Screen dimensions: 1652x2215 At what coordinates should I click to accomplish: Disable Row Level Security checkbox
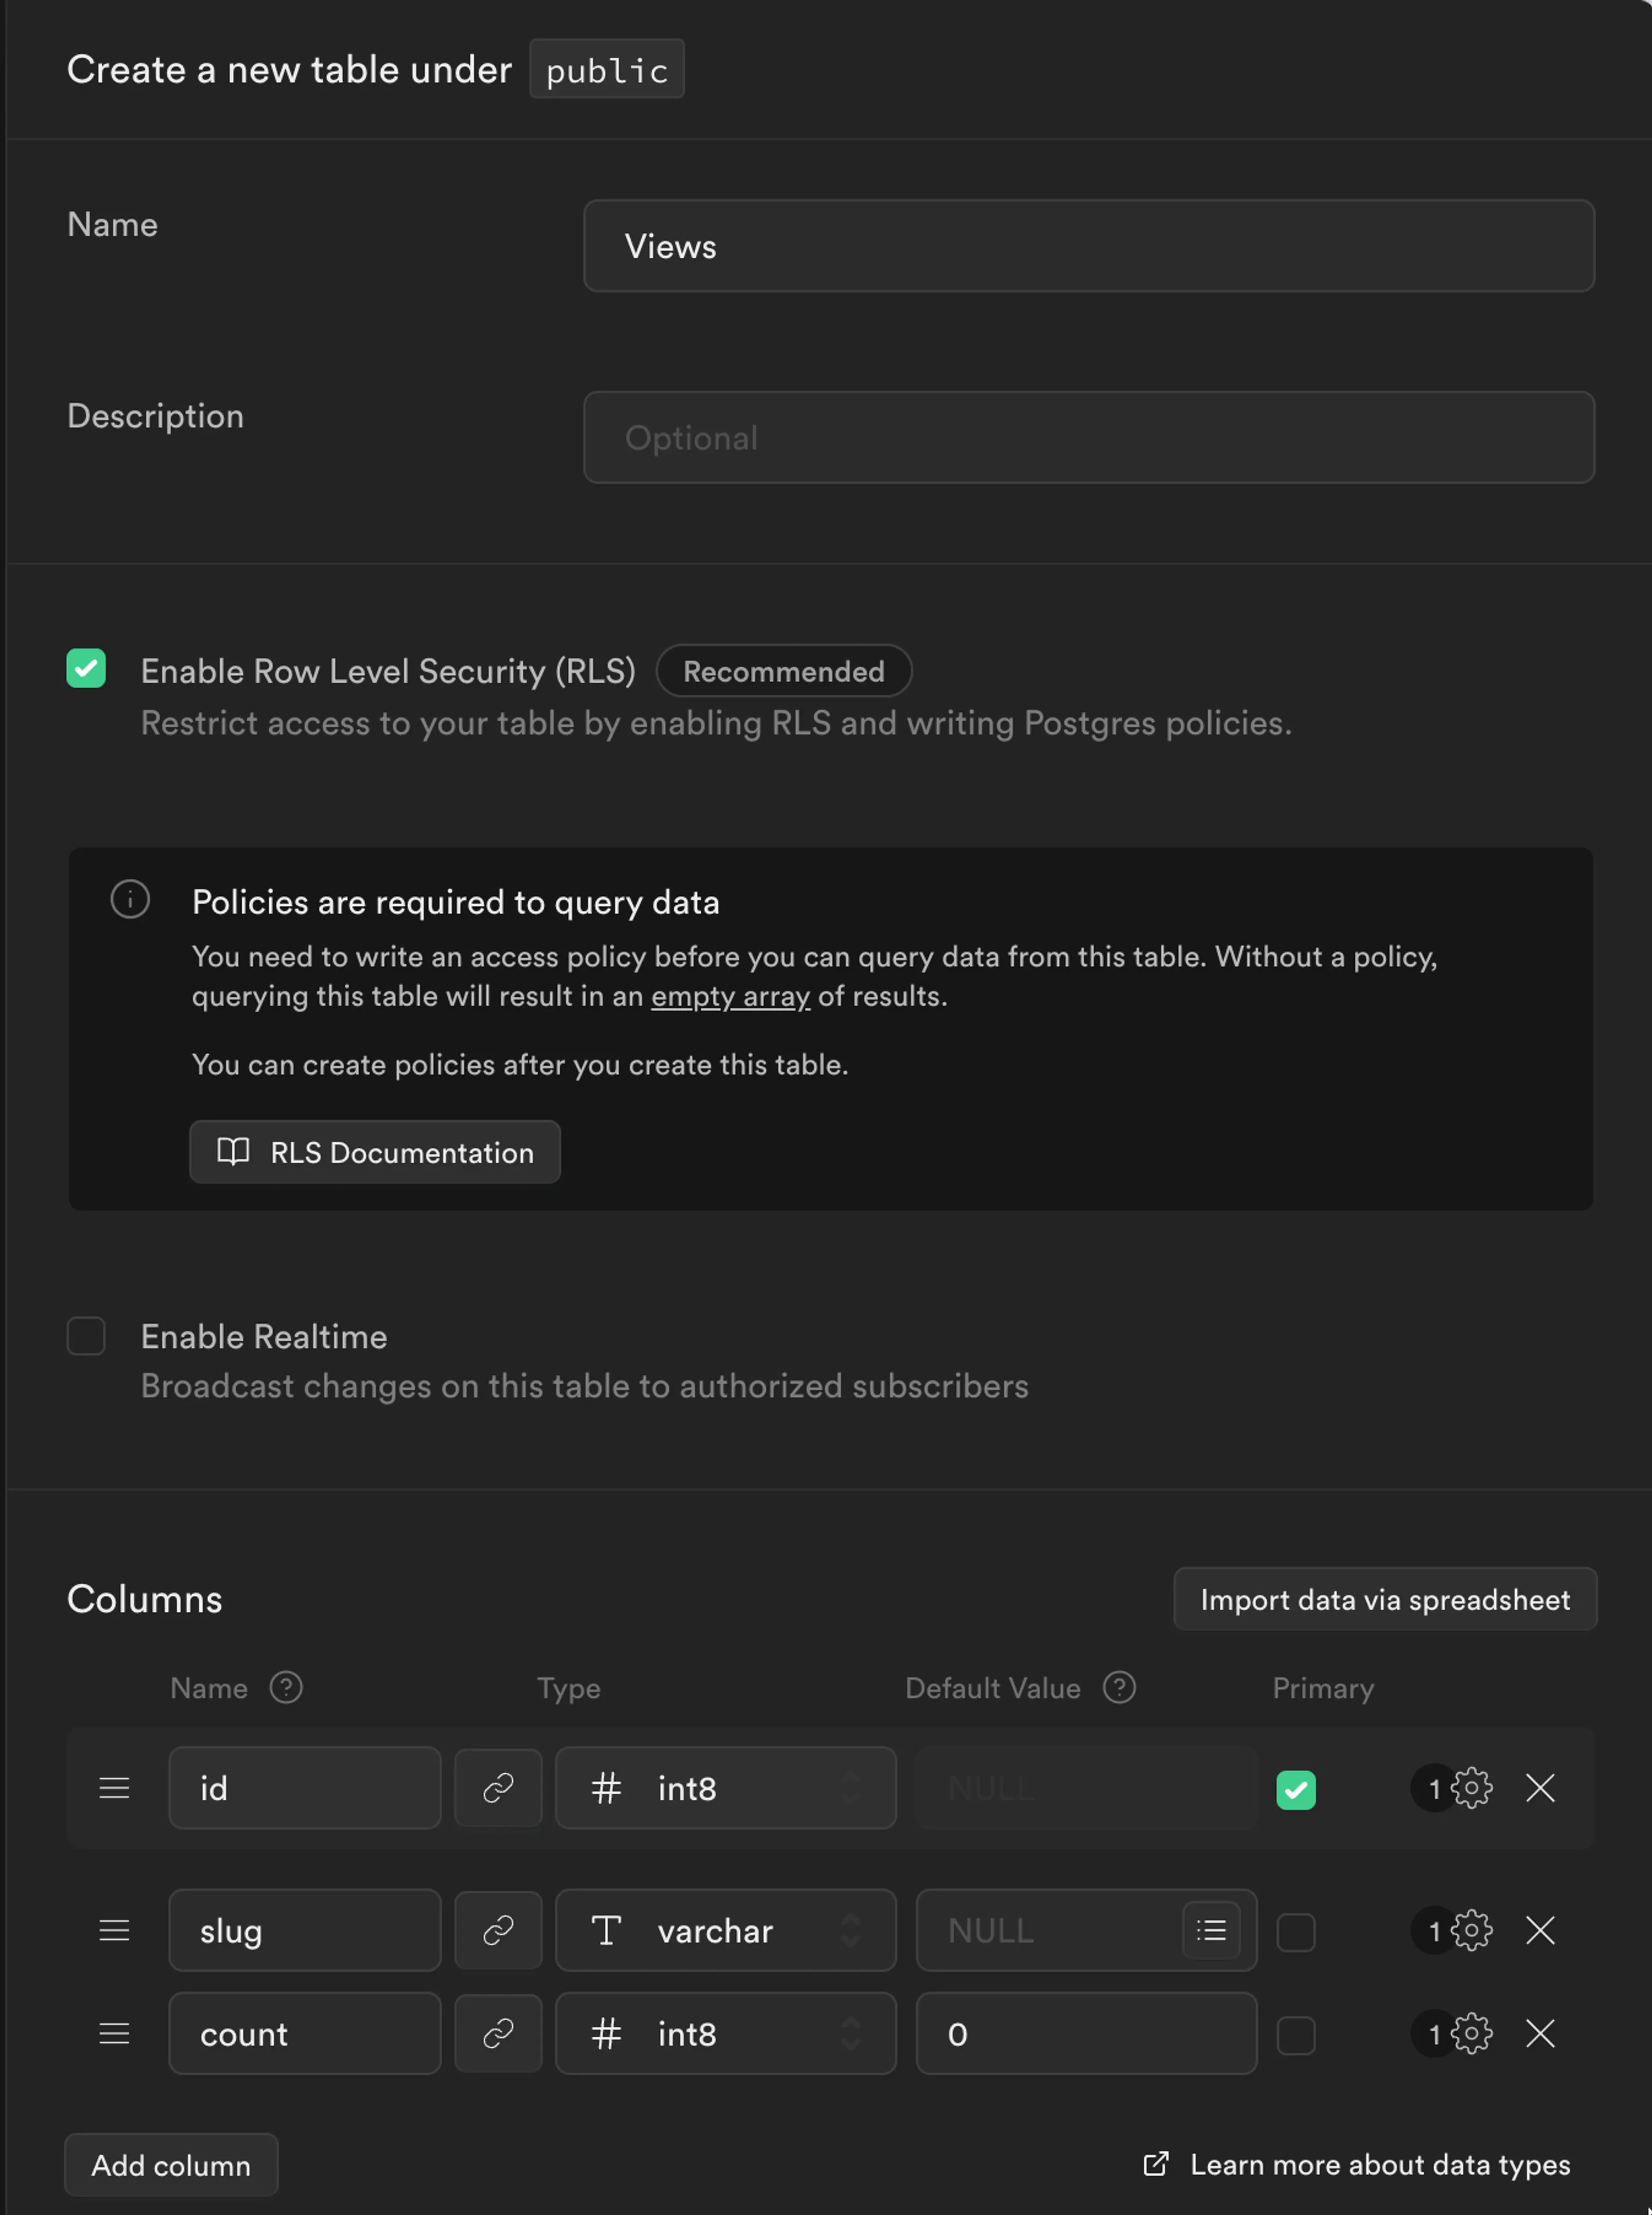coord(86,668)
